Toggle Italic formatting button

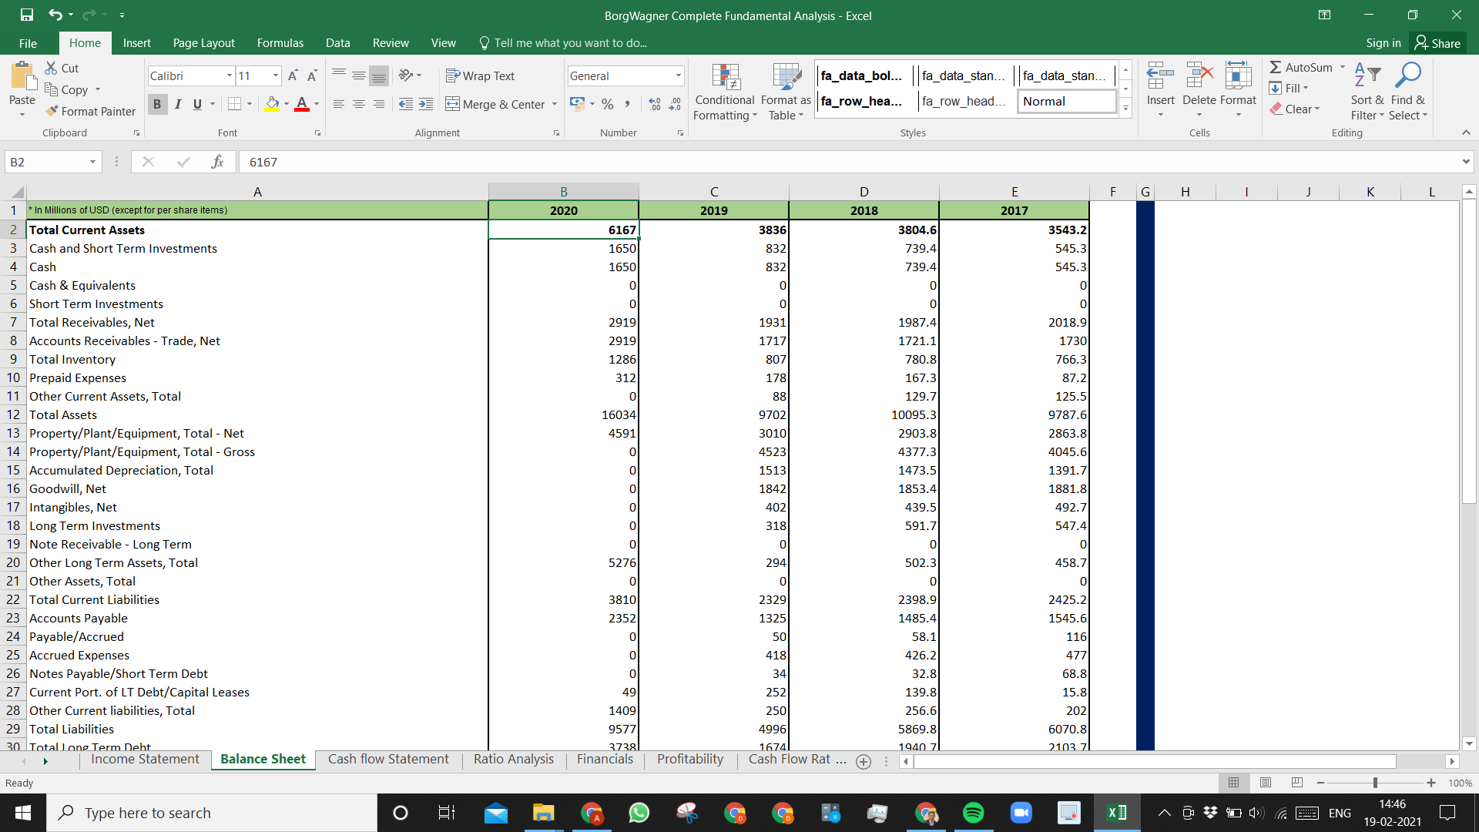coord(178,104)
